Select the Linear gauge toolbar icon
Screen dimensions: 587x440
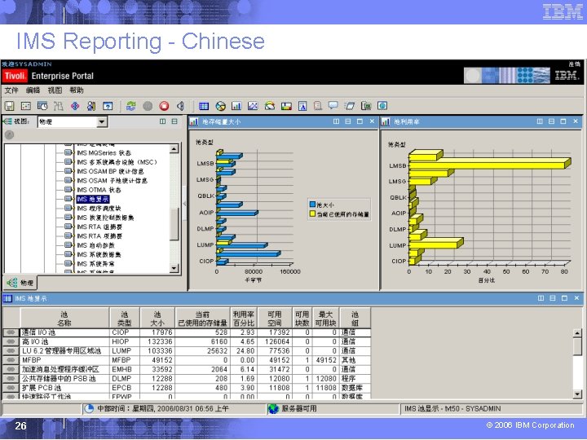pos(286,106)
